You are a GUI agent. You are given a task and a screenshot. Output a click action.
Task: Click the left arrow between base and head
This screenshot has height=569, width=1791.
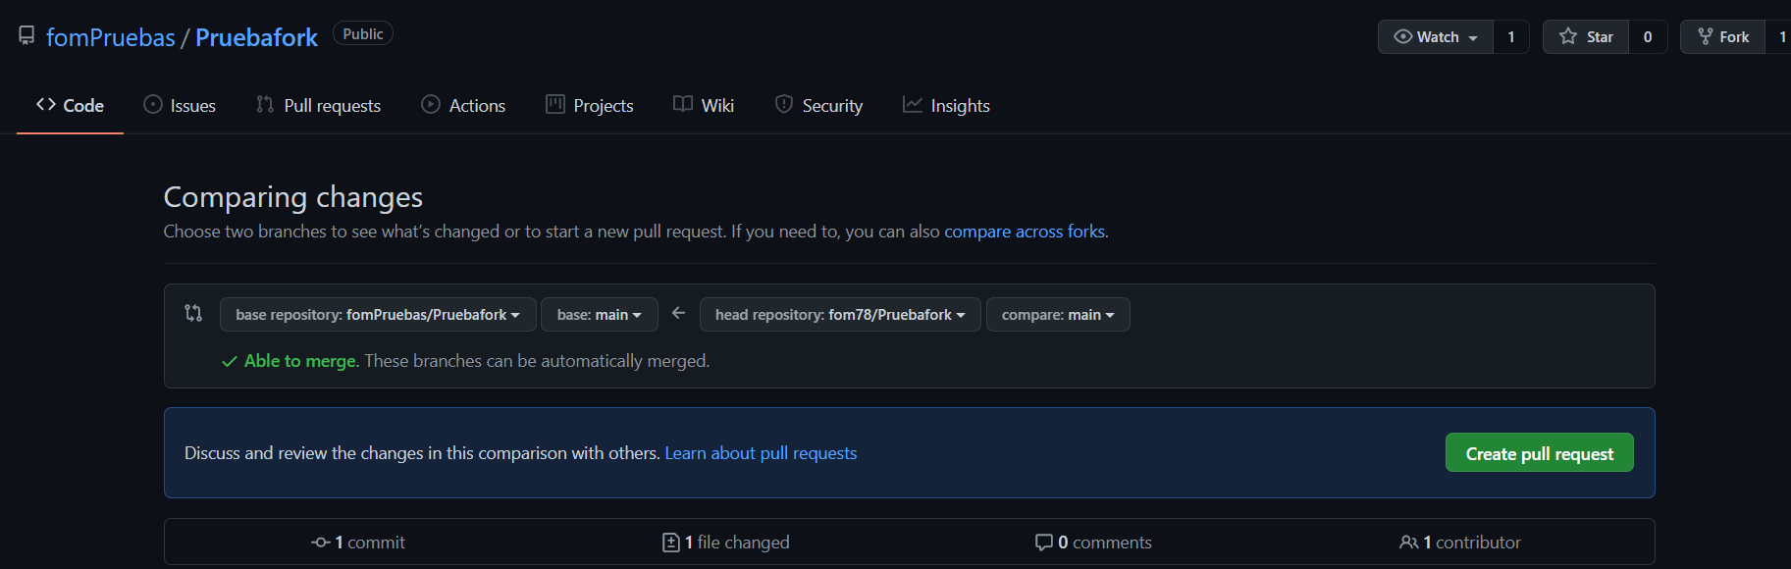click(x=678, y=313)
